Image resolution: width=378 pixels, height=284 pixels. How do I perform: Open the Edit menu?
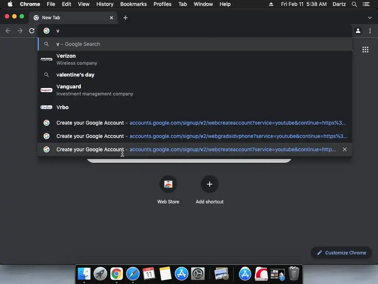pyautogui.click(x=66, y=4)
